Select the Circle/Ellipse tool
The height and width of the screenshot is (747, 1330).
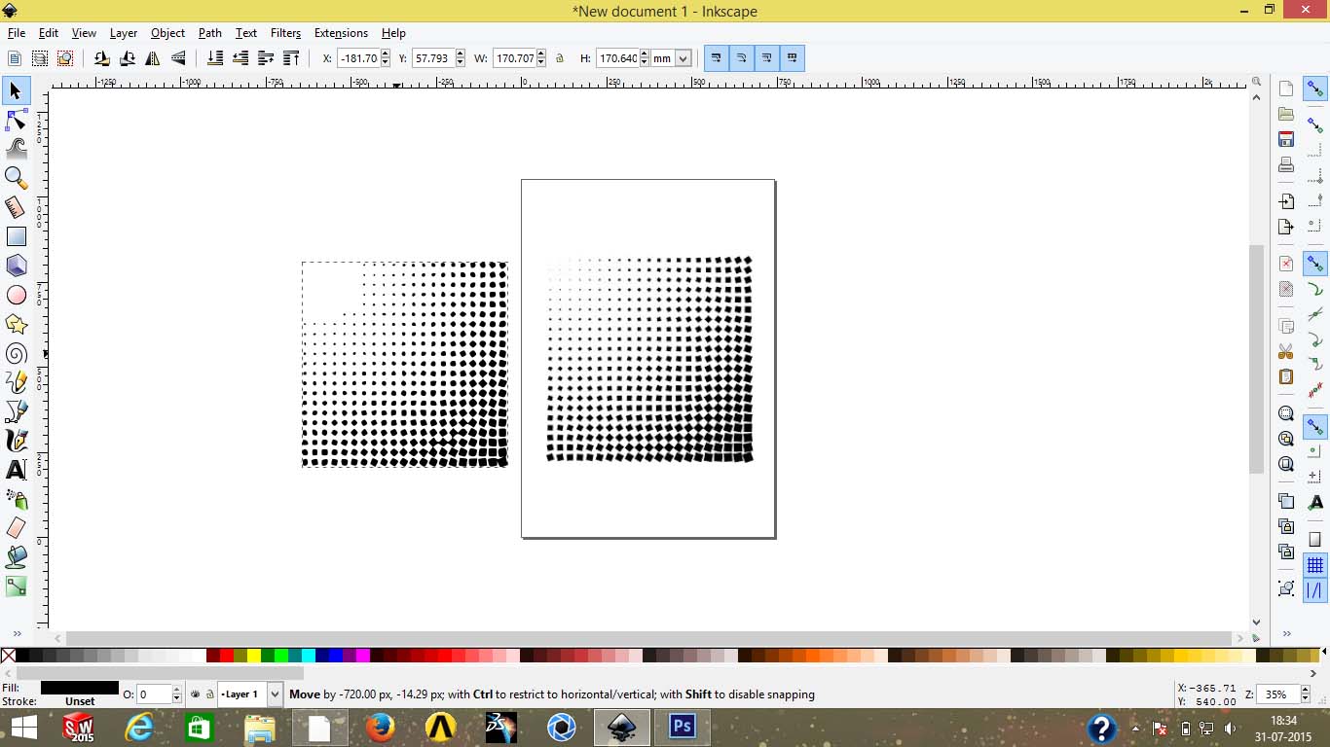pos(16,295)
